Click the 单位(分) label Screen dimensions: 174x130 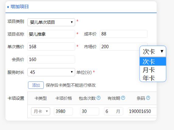84,72
